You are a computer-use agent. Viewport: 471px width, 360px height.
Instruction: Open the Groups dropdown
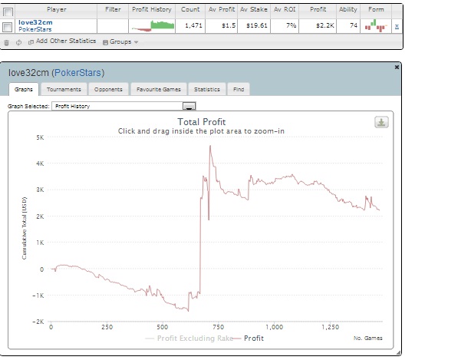tap(120, 41)
